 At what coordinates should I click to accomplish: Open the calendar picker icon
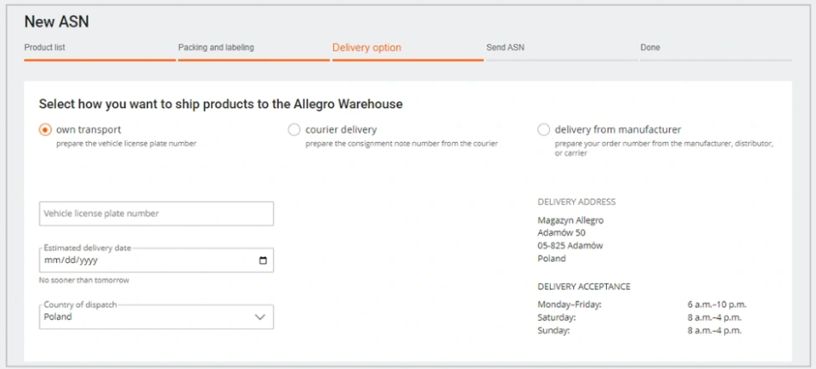(x=263, y=261)
